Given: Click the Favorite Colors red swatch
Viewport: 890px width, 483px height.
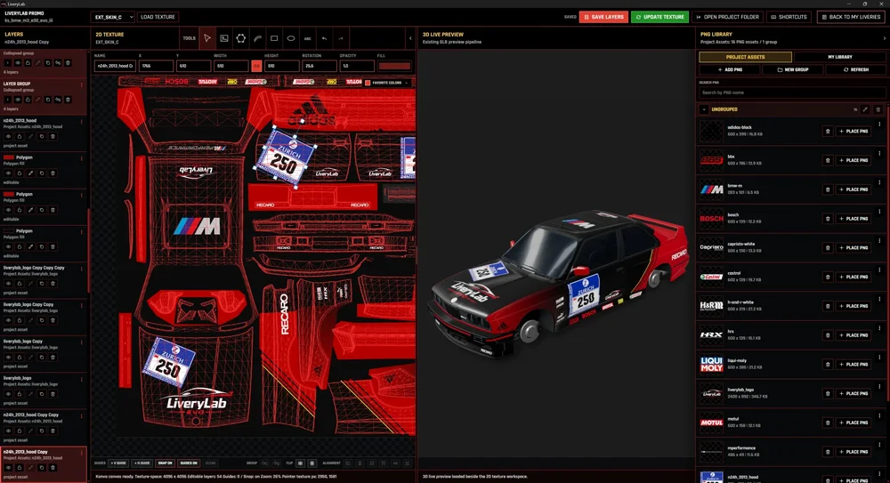Looking at the screenshot, I should tap(368, 83).
